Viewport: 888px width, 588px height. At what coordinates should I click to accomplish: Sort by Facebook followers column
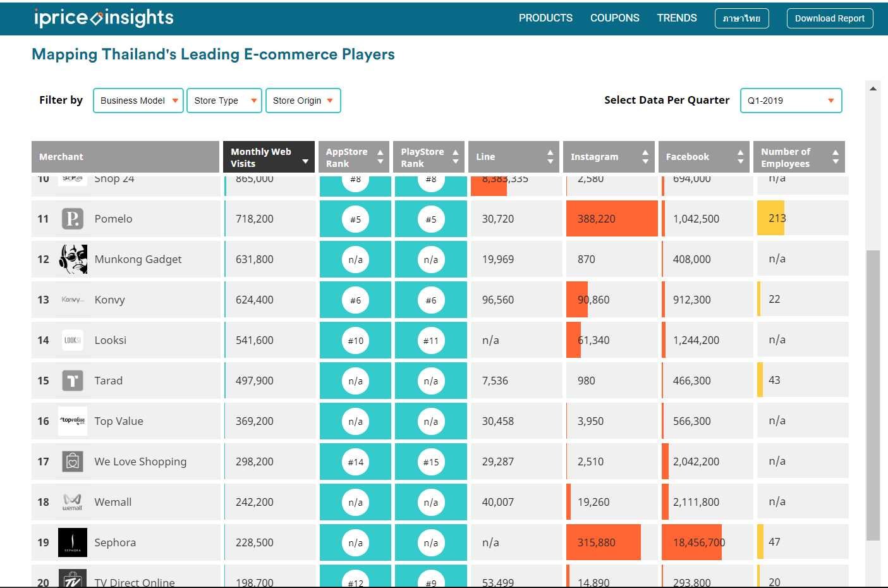click(704, 157)
